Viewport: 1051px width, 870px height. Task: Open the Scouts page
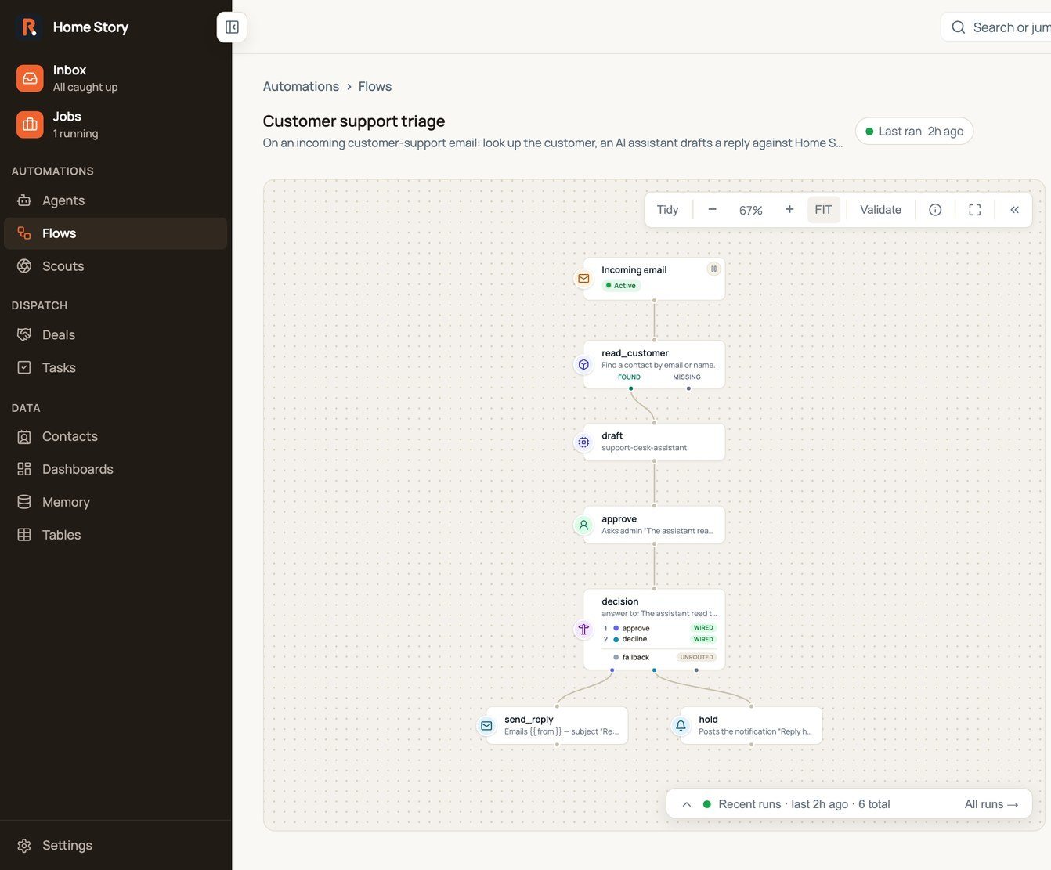pos(115,266)
